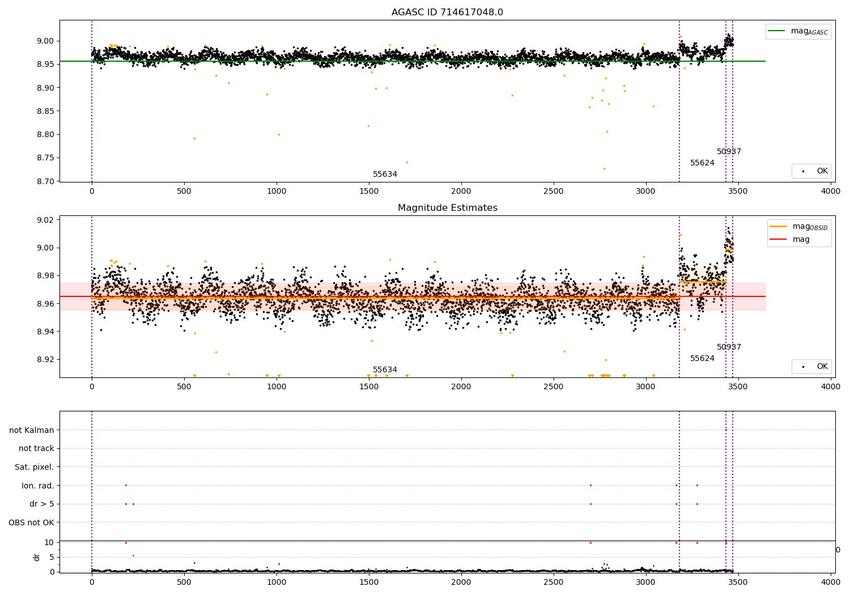Click the 'not track' flag row label

click(x=36, y=449)
